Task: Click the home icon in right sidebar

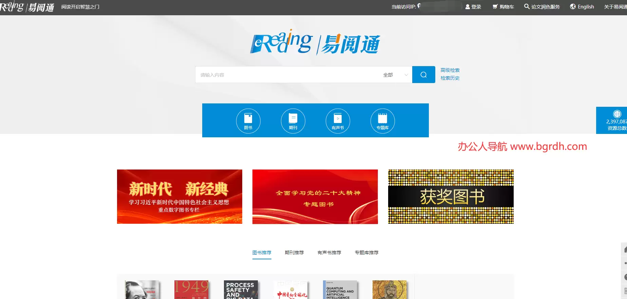Action: click(x=625, y=249)
